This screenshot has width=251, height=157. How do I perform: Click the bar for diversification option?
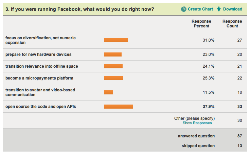[x=116, y=40]
